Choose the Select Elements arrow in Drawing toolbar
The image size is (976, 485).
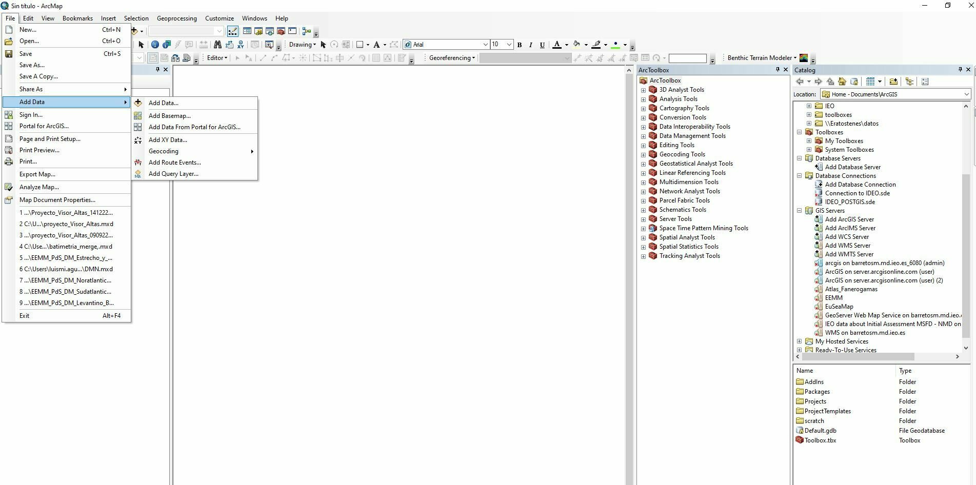(x=323, y=45)
